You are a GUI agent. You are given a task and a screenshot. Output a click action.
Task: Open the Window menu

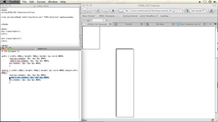53,2
